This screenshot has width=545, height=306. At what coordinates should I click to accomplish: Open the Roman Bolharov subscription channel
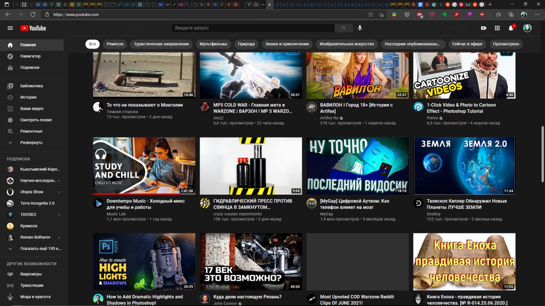32,237
